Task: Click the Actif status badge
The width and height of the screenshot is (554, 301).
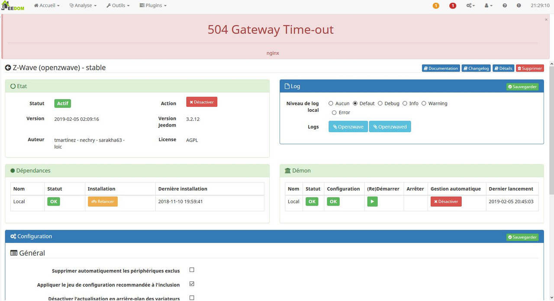Action: [62, 104]
